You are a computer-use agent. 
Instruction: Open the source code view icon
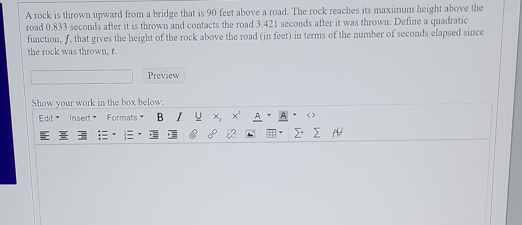pyautogui.click(x=311, y=115)
